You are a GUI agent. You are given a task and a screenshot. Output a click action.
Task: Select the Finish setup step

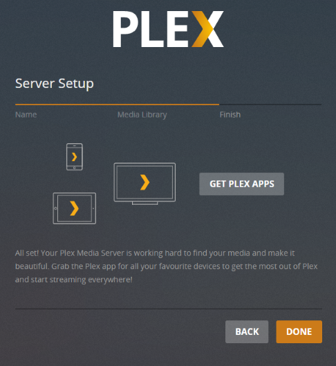click(230, 115)
